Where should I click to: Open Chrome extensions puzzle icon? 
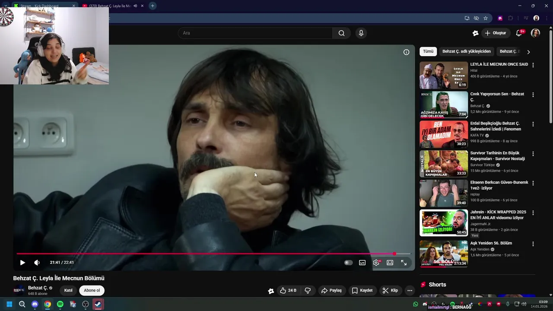pyautogui.click(x=511, y=18)
